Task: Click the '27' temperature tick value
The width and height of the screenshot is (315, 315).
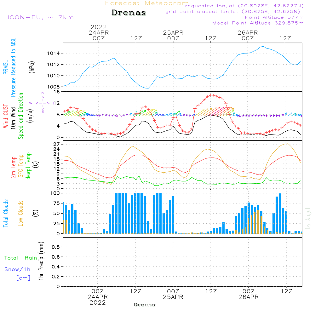Action: (x=57, y=144)
